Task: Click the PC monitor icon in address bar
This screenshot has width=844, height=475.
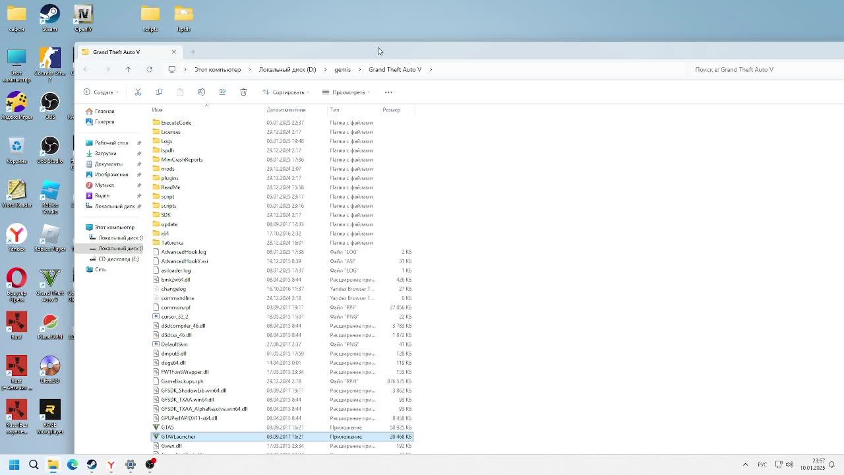Action: [171, 69]
